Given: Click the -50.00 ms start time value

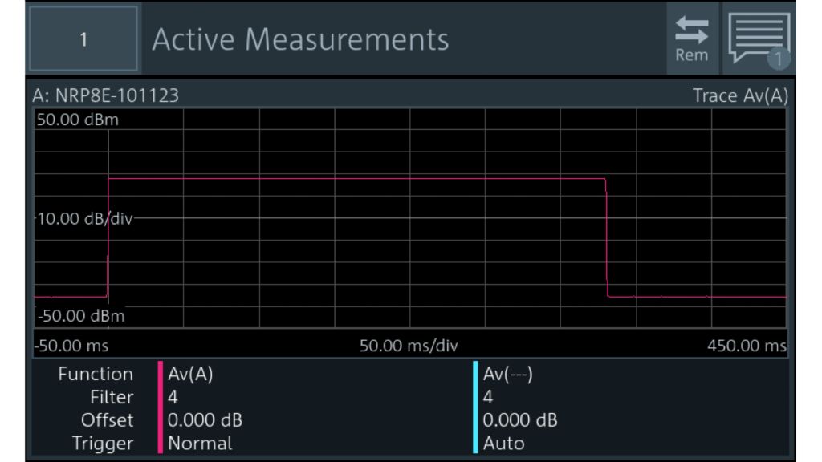Looking at the screenshot, I should pyautogui.click(x=71, y=346).
